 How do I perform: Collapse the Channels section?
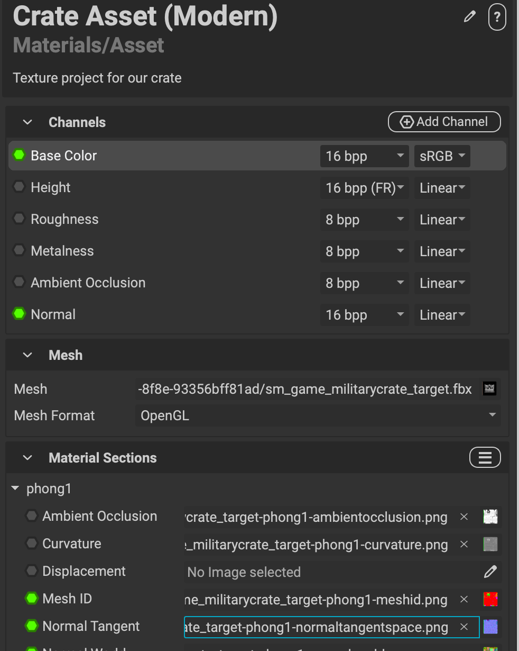[27, 122]
